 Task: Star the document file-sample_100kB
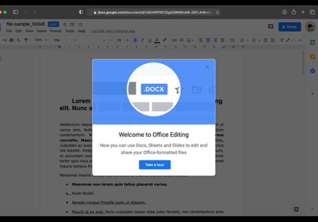pyautogui.click(x=65, y=25)
